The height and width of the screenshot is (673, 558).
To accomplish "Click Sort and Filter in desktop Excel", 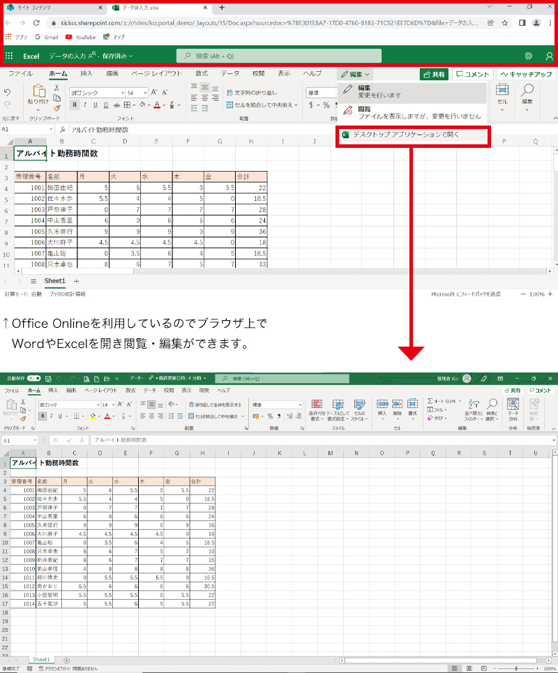I will [x=474, y=410].
